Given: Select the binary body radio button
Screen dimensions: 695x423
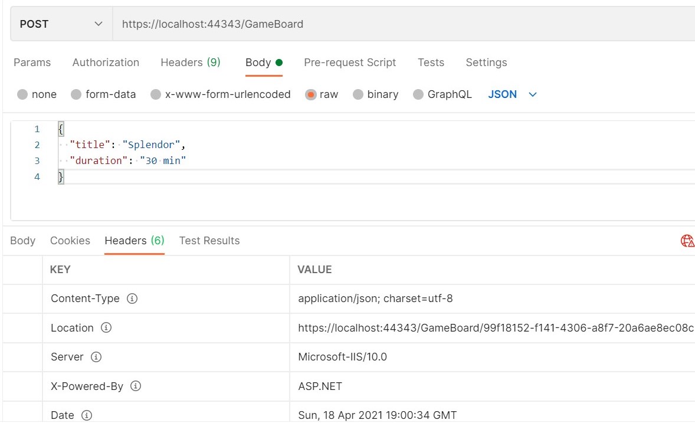Looking at the screenshot, I should pyautogui.click(x=358, y=94).
